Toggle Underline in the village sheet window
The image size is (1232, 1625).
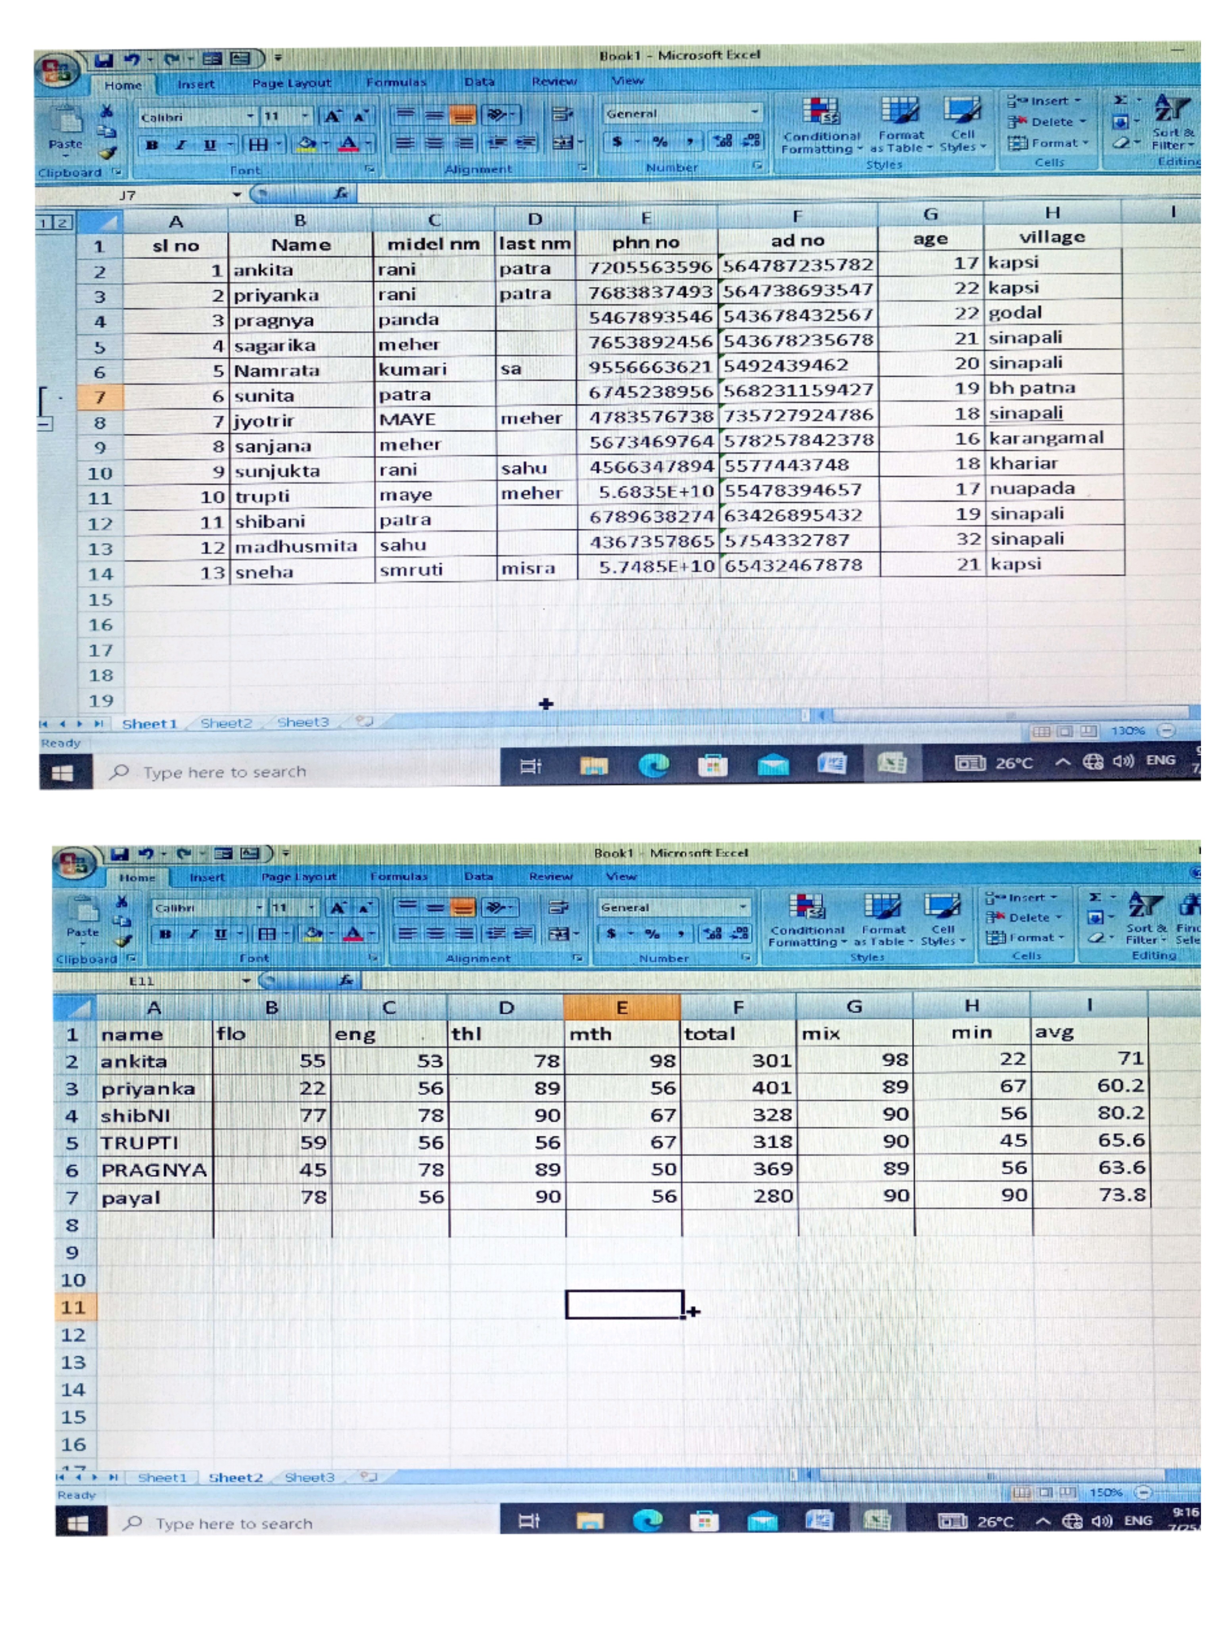(210, 145)
